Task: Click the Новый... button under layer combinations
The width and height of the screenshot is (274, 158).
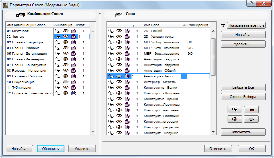Action: click(19, 149)
